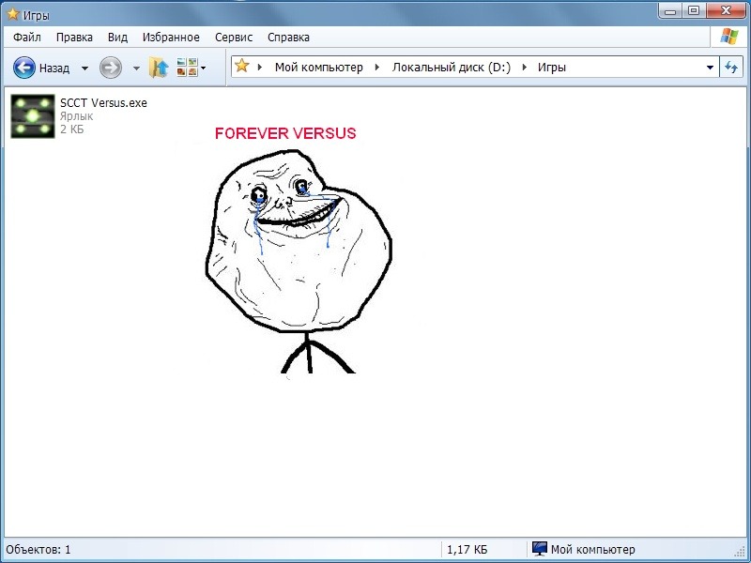Click the Игры window title text
The width and height of the screenshot is (751, 563).
tap(36, 15)
